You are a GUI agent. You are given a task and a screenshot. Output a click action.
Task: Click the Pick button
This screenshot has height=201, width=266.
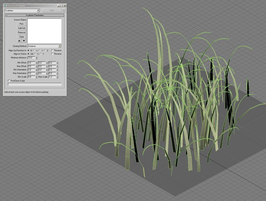tap(22, 24)
